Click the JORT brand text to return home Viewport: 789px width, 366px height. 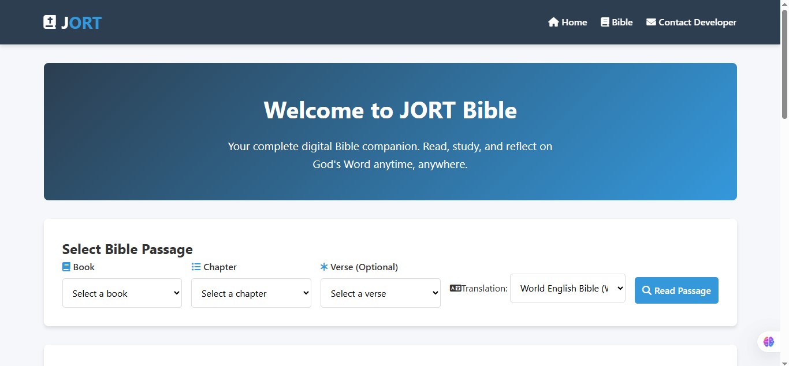(x=81, y=22)
